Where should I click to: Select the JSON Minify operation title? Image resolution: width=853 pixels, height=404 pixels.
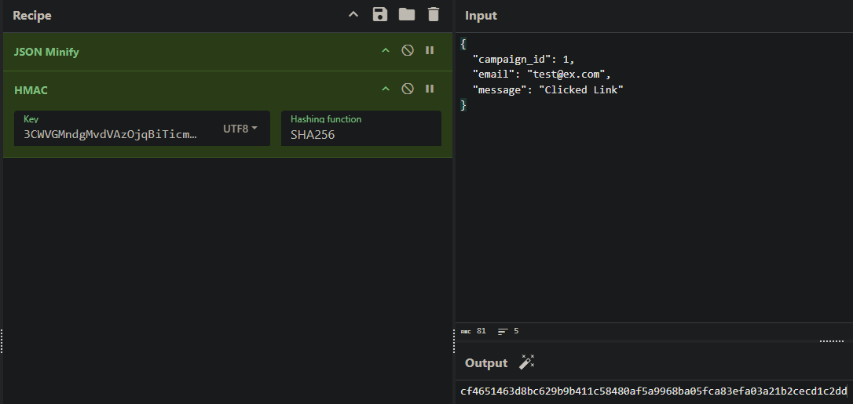point(46,52)
